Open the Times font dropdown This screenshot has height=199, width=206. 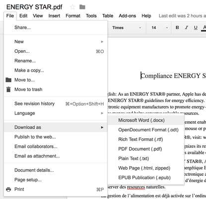tap(127, 28)
